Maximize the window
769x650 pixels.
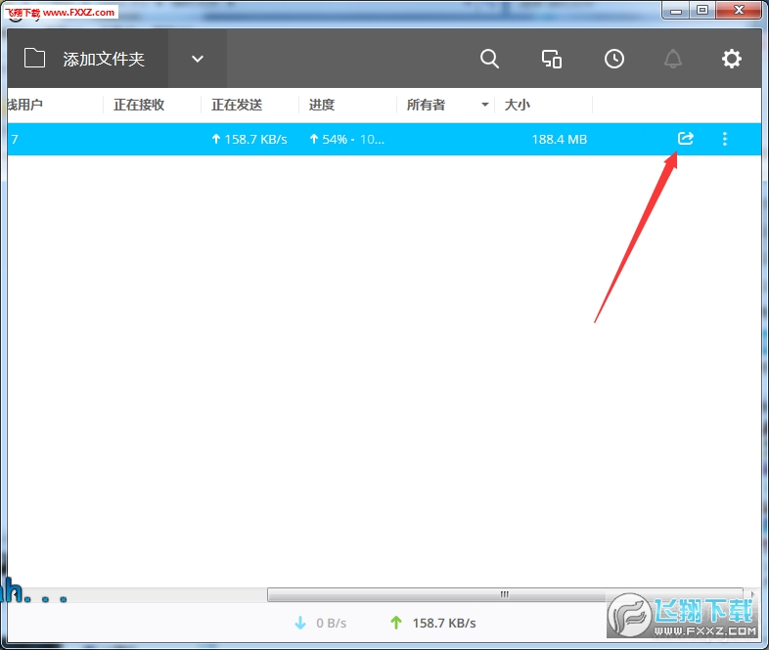tap(702, 11)
